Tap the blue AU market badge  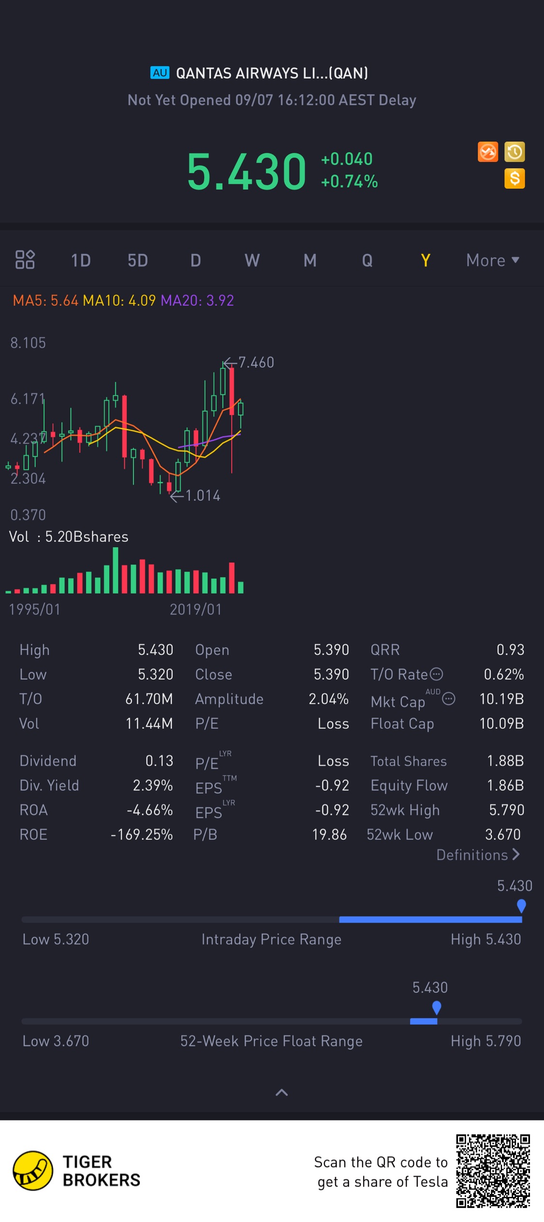(x=160, y=73)
